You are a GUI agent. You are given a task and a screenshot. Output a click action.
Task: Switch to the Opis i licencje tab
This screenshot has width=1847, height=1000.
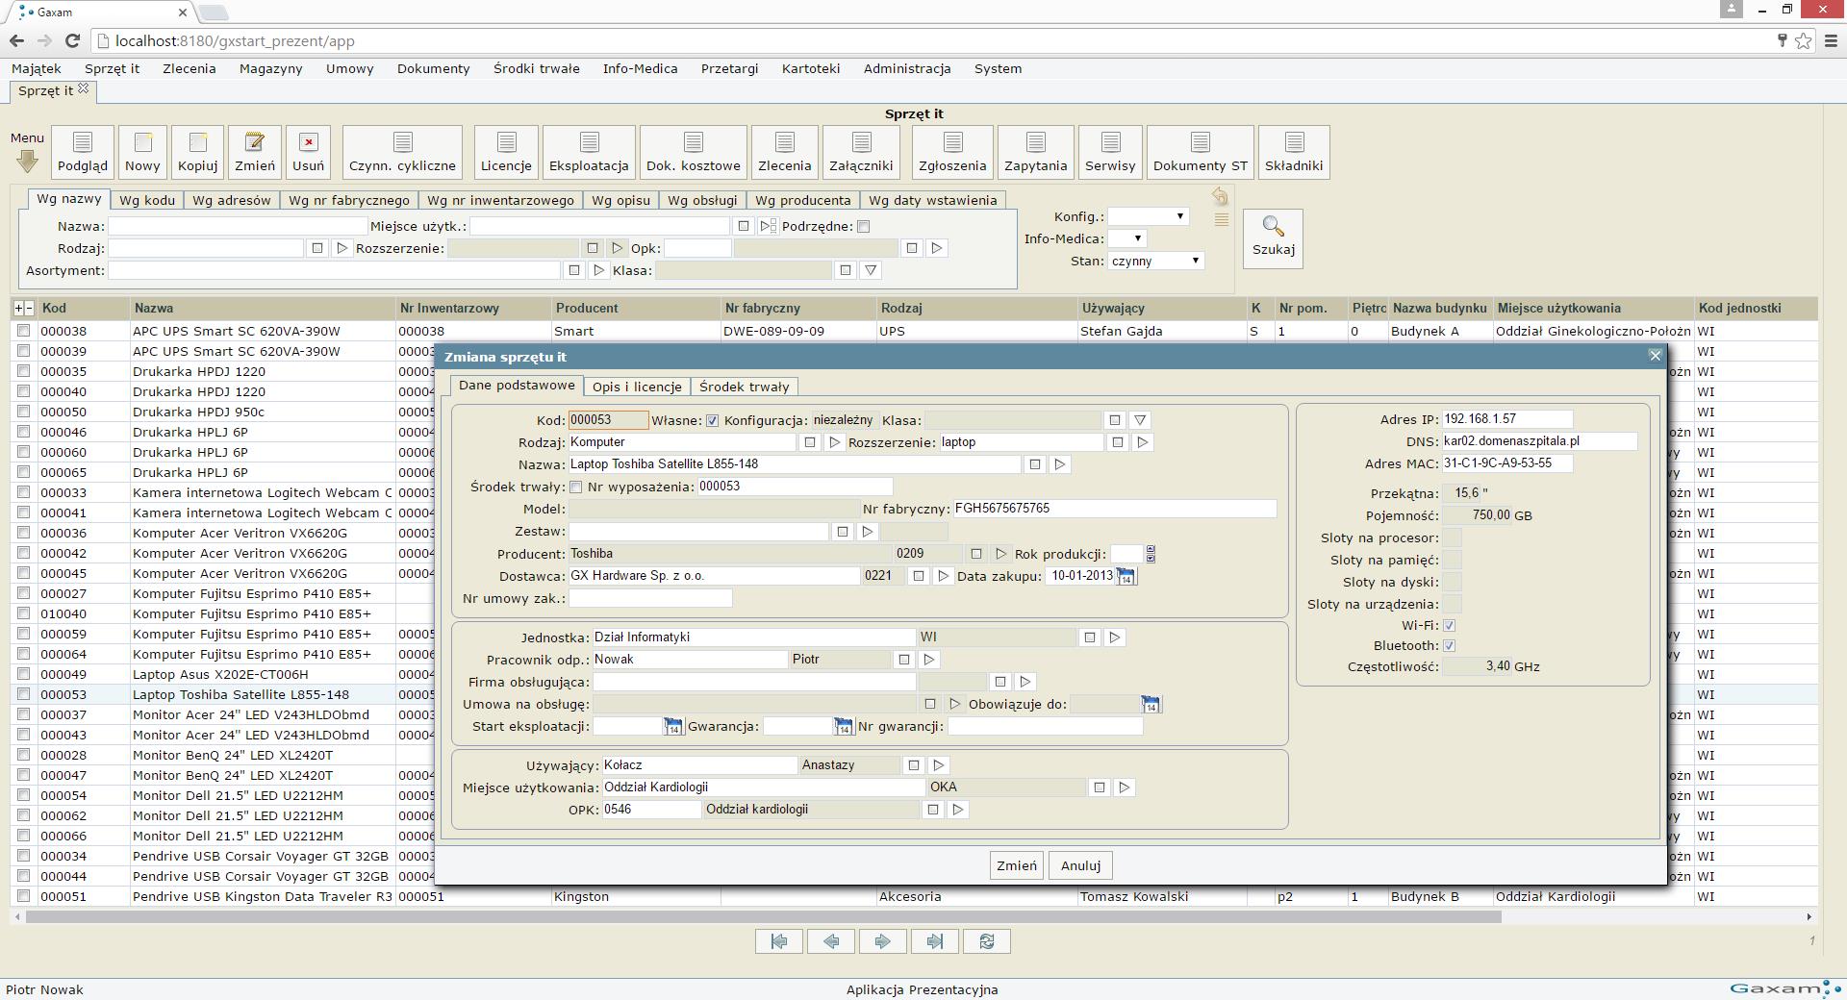(637, 387)
